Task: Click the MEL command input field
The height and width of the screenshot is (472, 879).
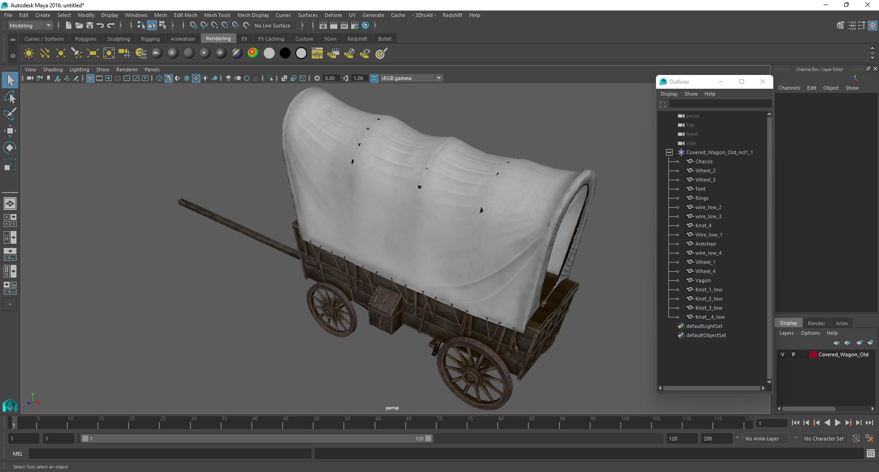Action: click(x=170, y=454)
